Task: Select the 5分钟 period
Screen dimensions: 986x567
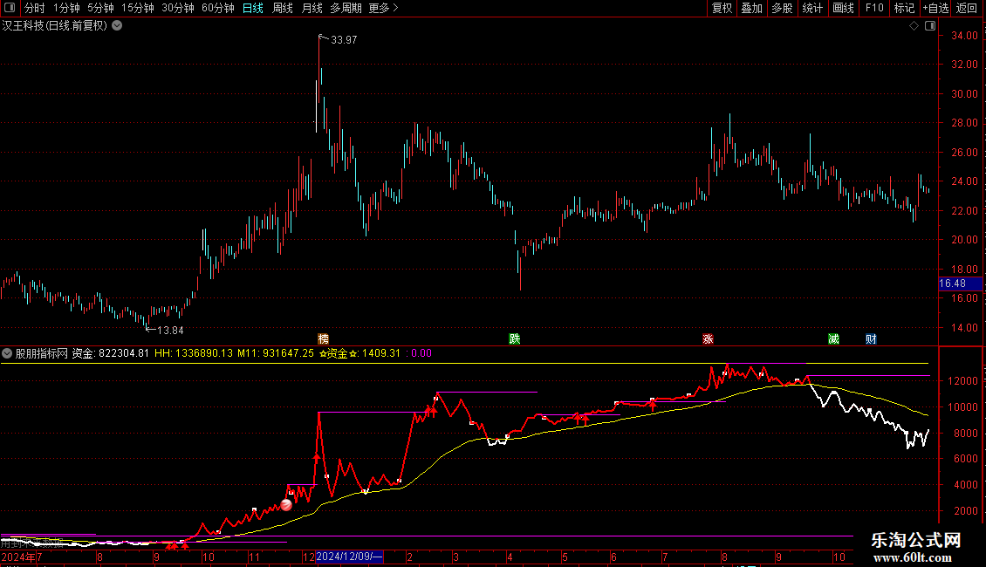Action: click(x=100, y=8)
